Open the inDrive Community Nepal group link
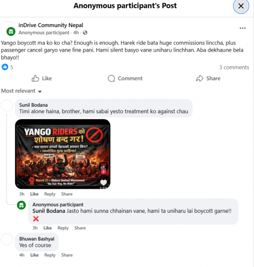The height and width of the screenshot is (267, 254). pos(51,25)
